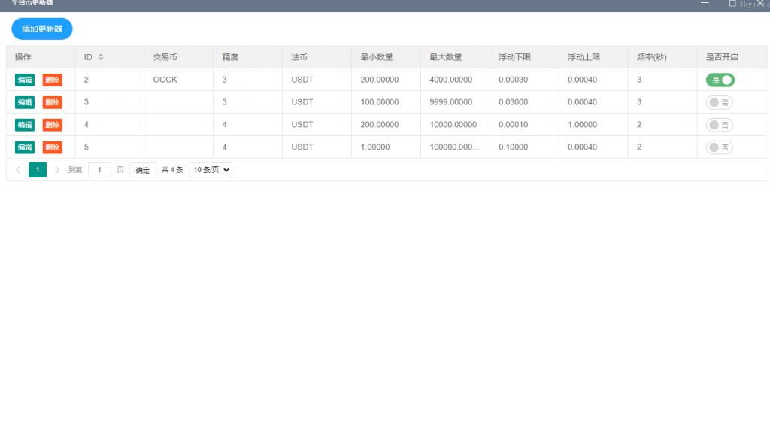Delete the row with ID 5

[x=52, y=147]
